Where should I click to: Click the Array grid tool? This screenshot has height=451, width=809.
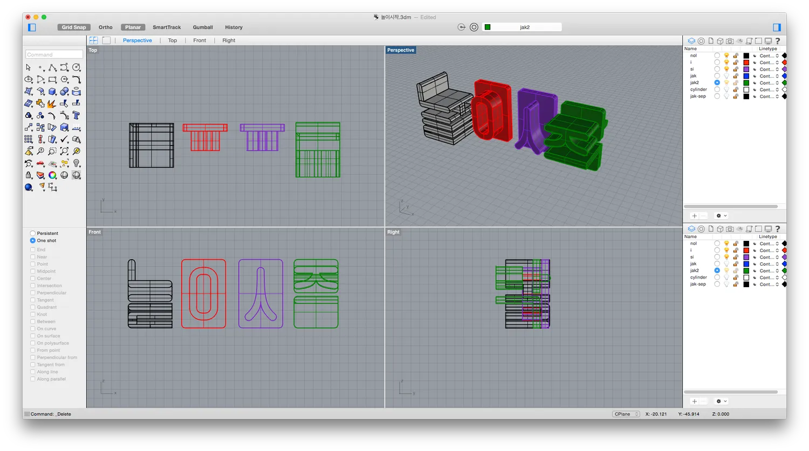click(x=29, y=139)
